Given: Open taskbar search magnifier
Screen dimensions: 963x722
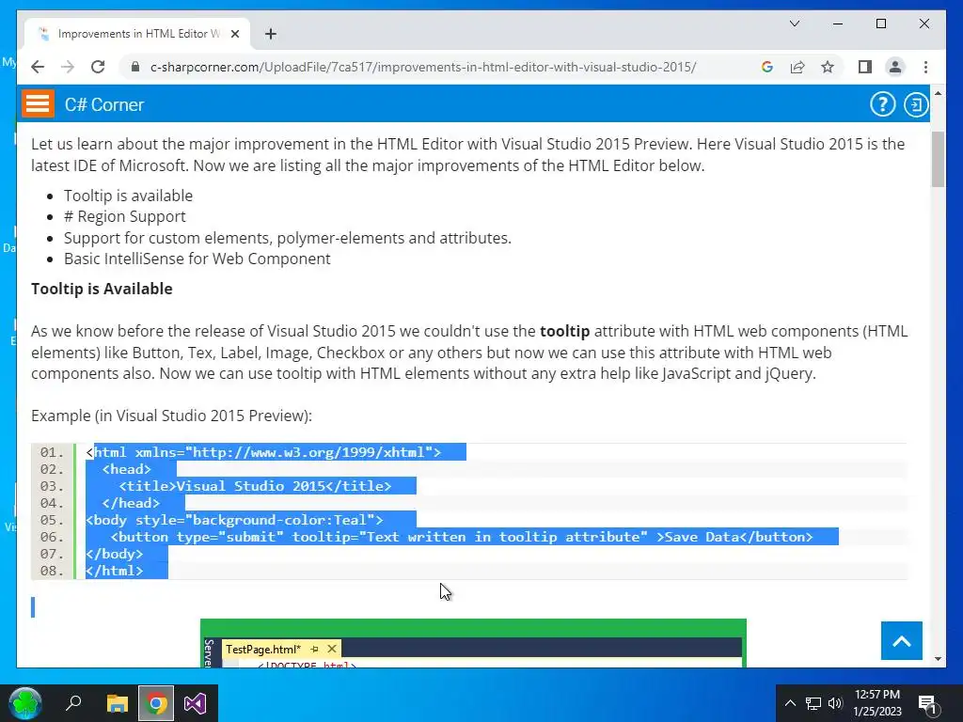Looking at the screenshot, I should pos(73,703).
